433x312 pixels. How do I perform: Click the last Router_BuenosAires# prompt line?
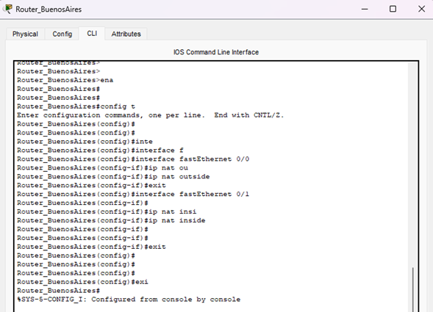click(x=58, y=291)
